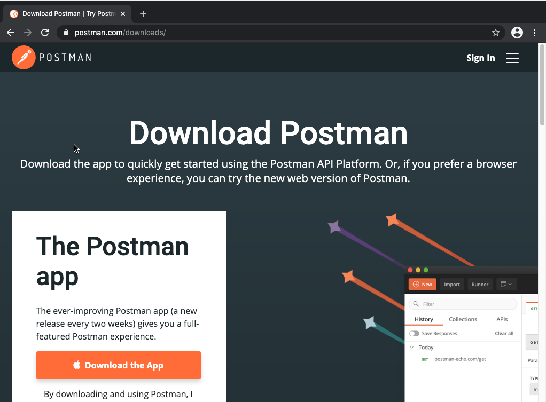Click the New button in the app preview

coord(422,285)
